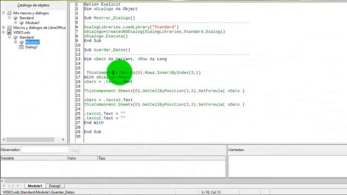Click the Dialog1 dialog icon in catalog
Image resolution: width=347 pixels, height=195 pixels.
21,47
